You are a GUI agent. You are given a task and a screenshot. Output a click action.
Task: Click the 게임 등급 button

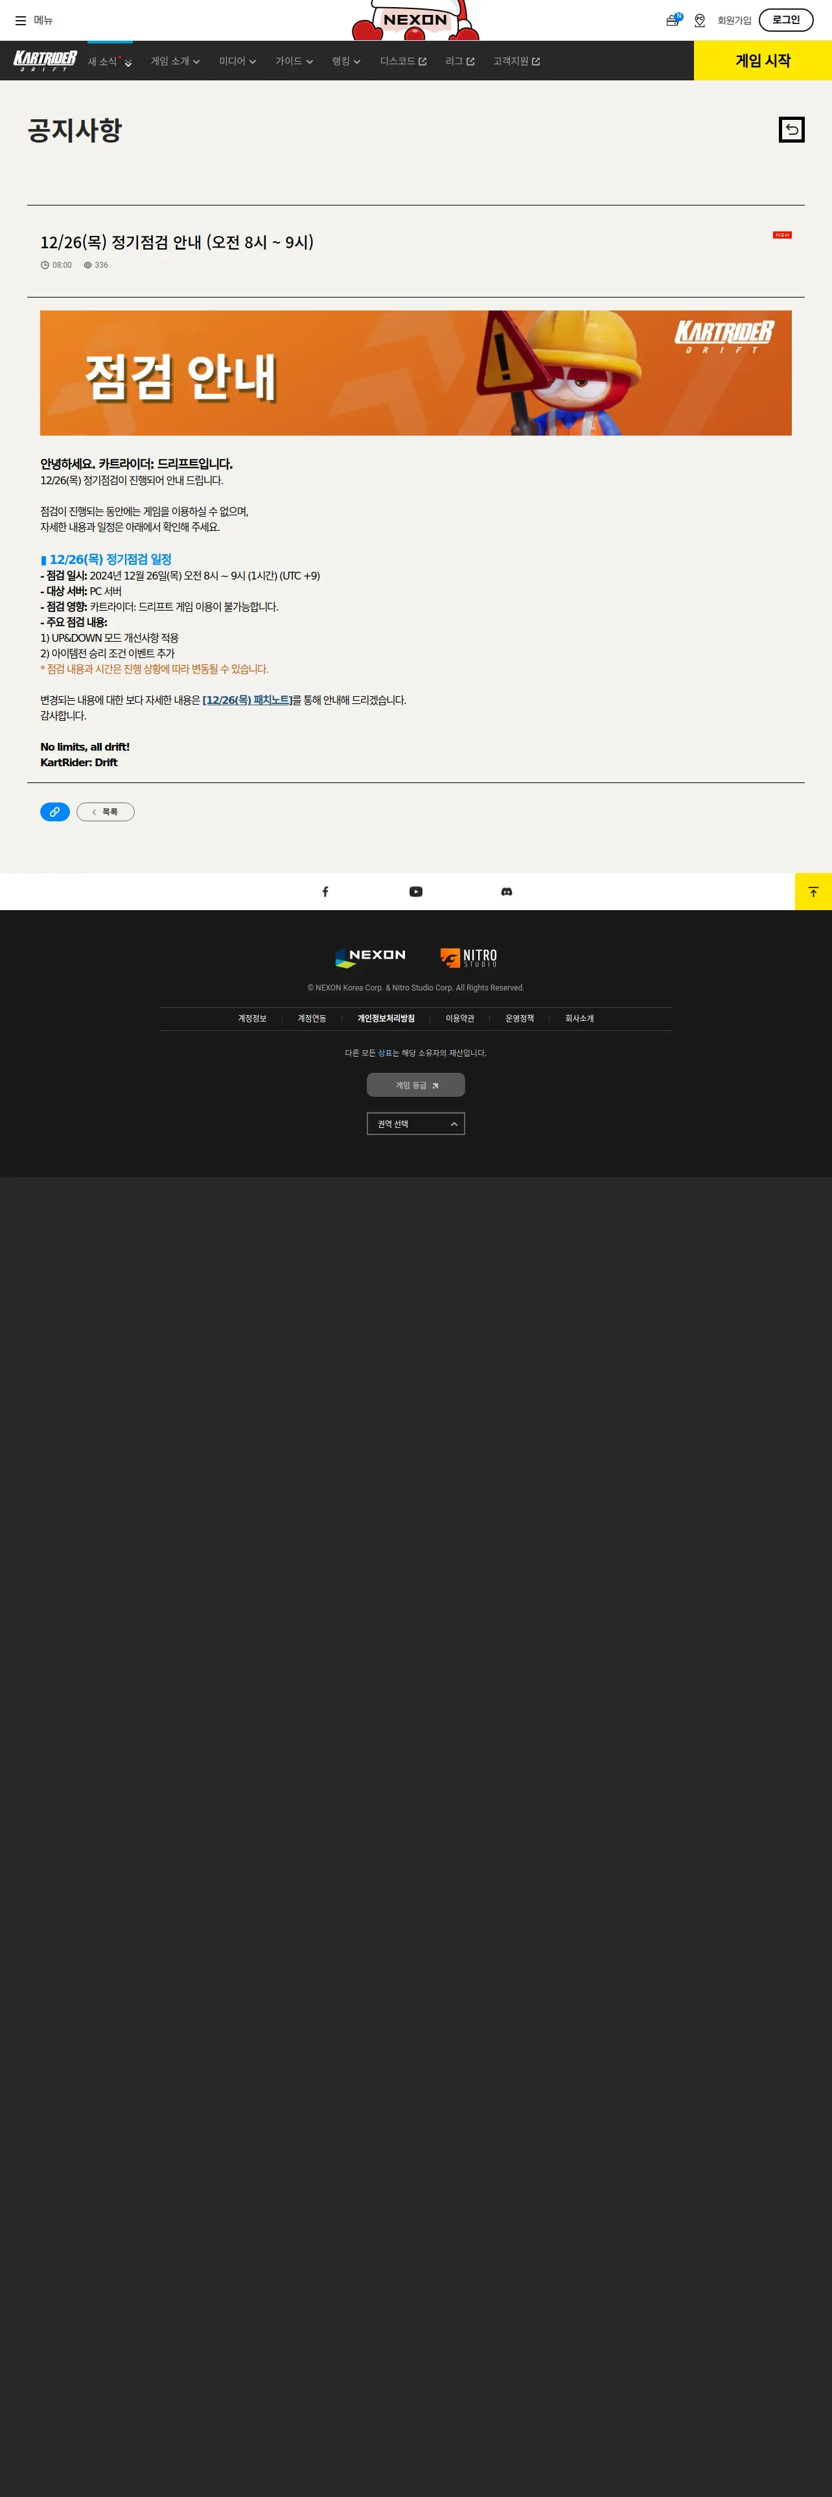[415, 1084]
